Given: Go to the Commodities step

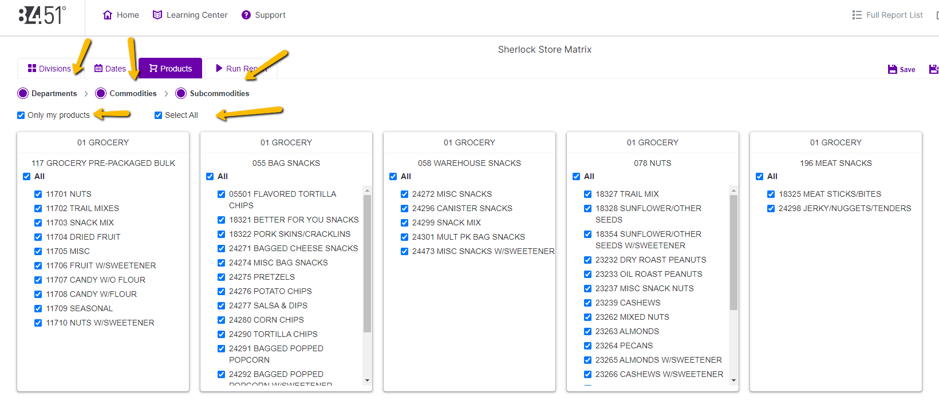Looking at the screenshot, I should [x=132, y=93].
